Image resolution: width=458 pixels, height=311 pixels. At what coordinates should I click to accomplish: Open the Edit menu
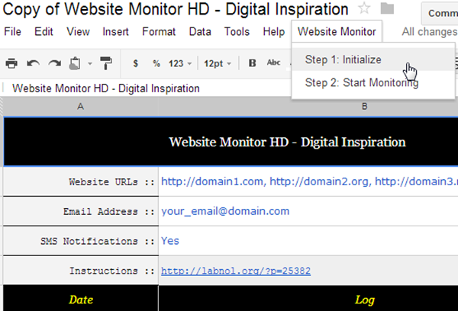[x=44, y=31]
